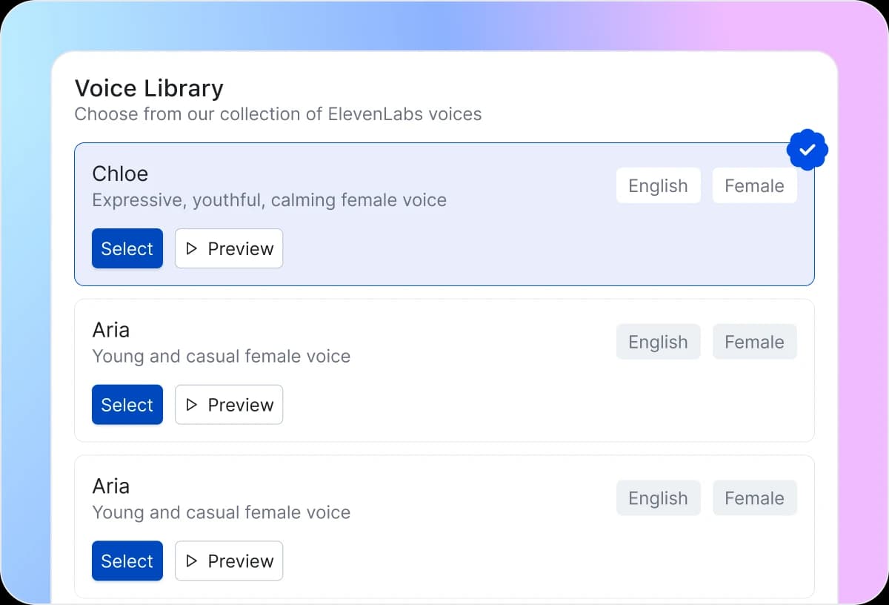
Task: Preview the second Aria voice sample
Action: [x=229, y=561]
